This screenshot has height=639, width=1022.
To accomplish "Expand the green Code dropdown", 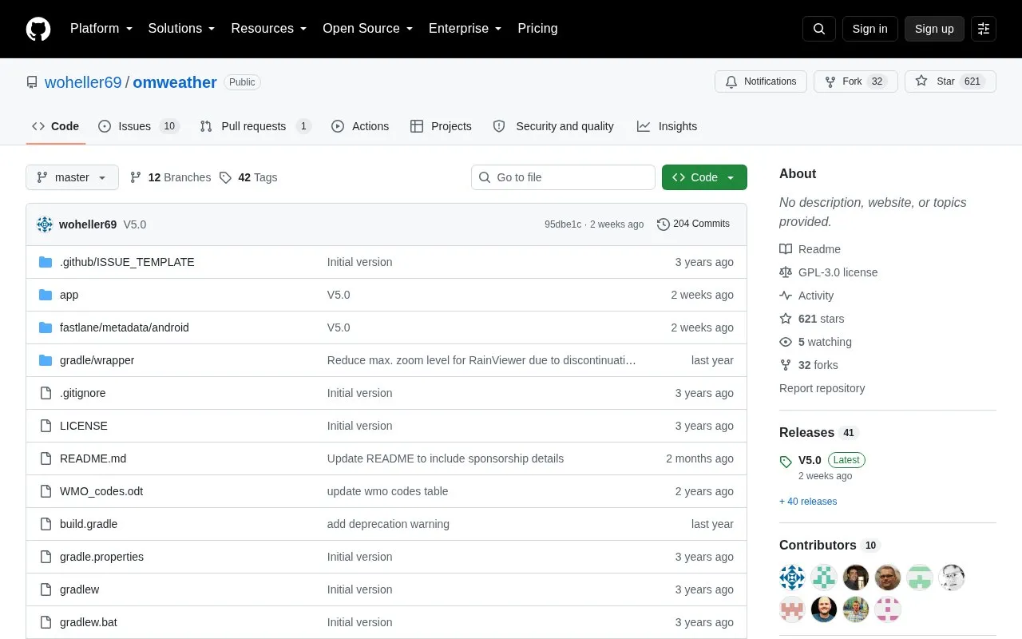I will click(x=704, y=177).
